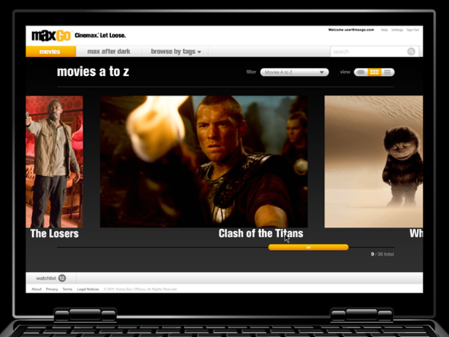Click the watchlist count badge
The width and height of the screenshot is (449, 337).
(x=62, y=278)
